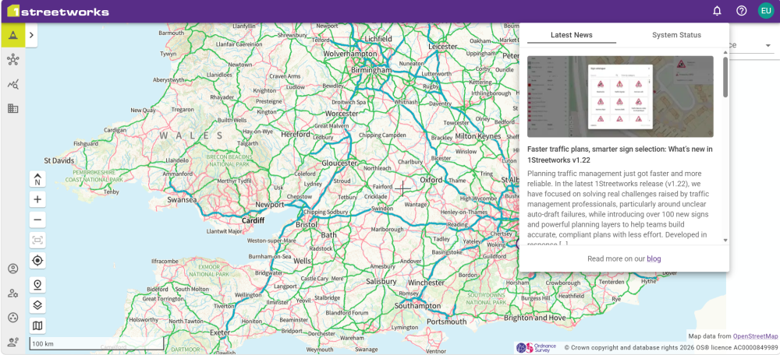
Task: Click the Swansea label on the map
Action: tap(182, 199)
